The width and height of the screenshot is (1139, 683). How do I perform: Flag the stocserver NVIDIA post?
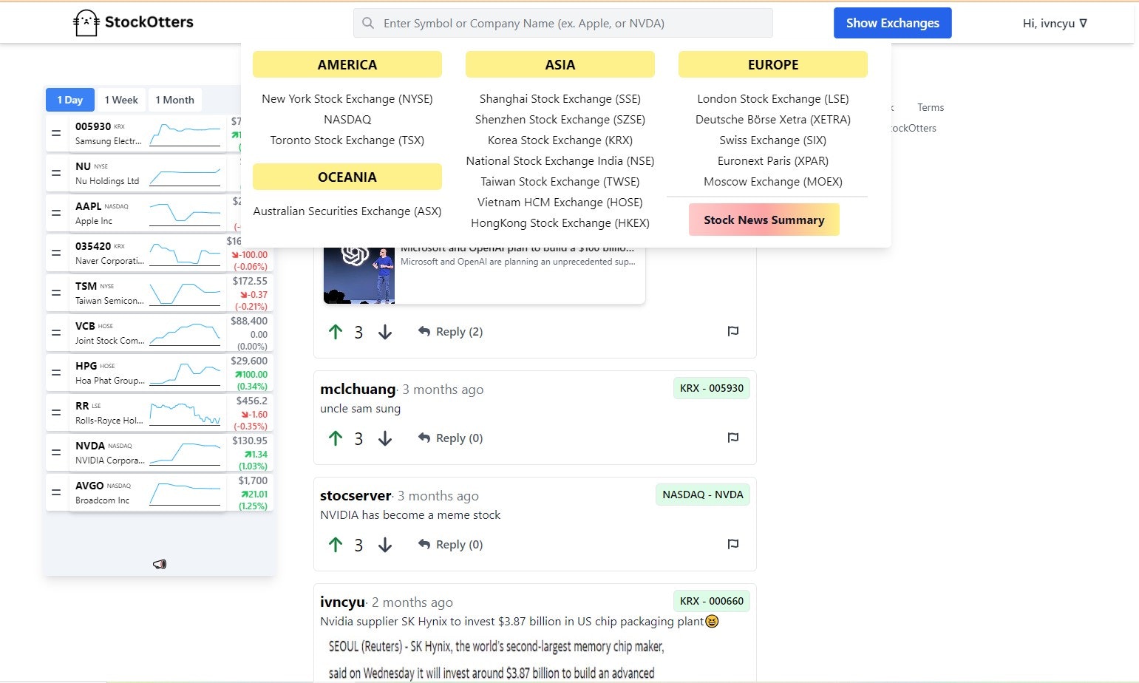coord(733,544)
